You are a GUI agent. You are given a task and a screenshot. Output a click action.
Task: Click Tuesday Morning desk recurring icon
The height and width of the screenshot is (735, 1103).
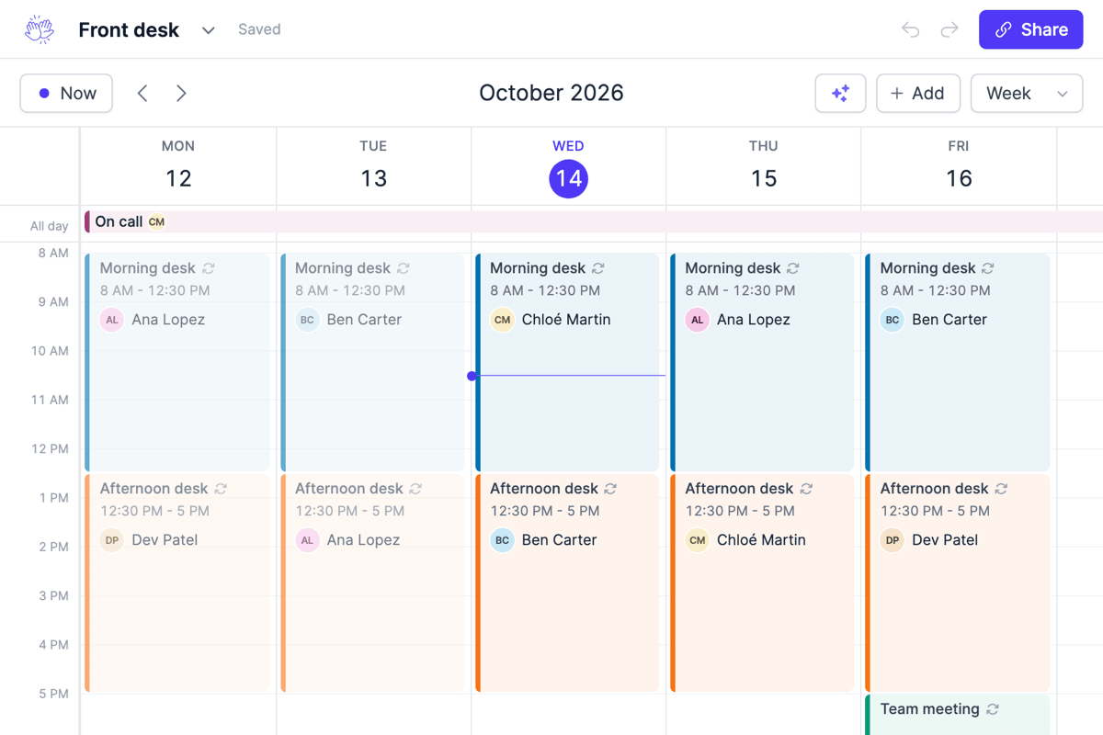(x=404, y=268)
